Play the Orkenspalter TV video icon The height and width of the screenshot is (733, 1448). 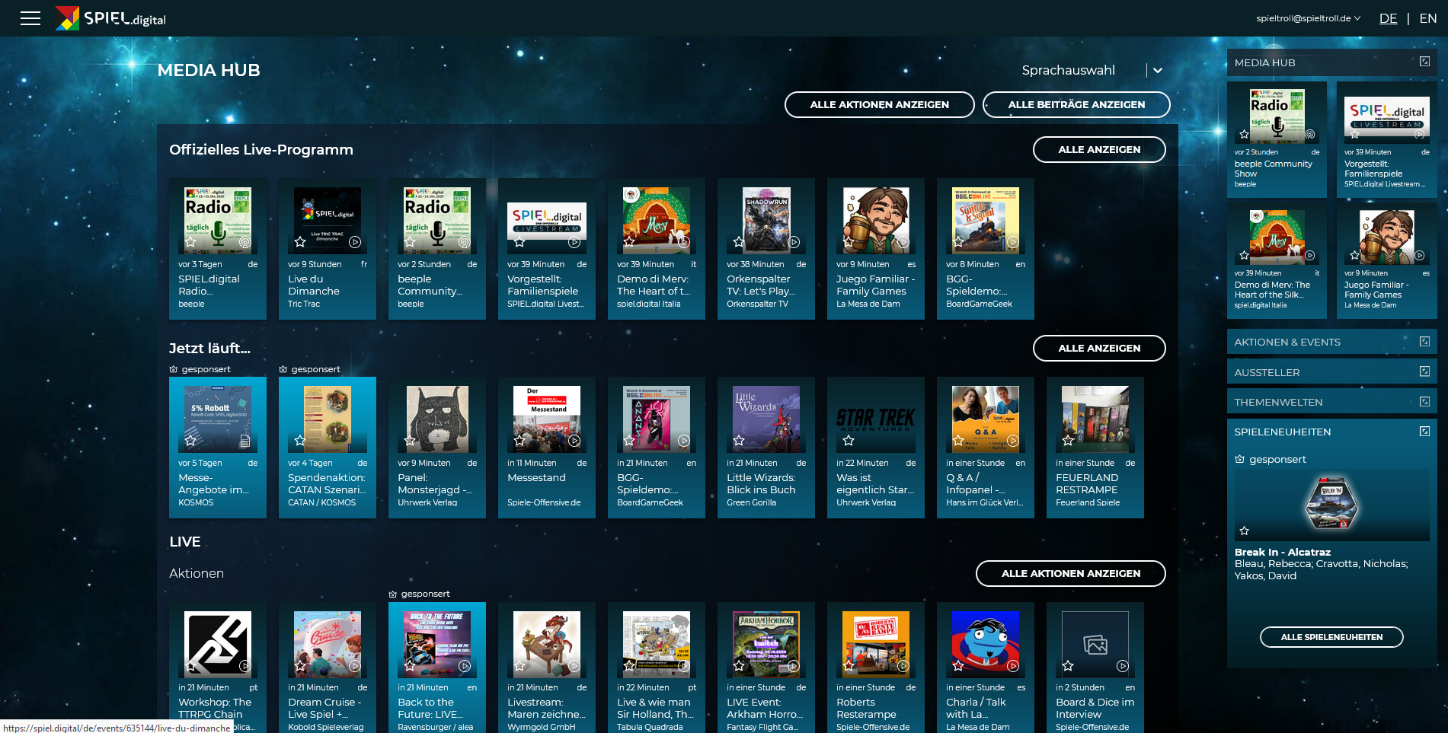(794, 242)
